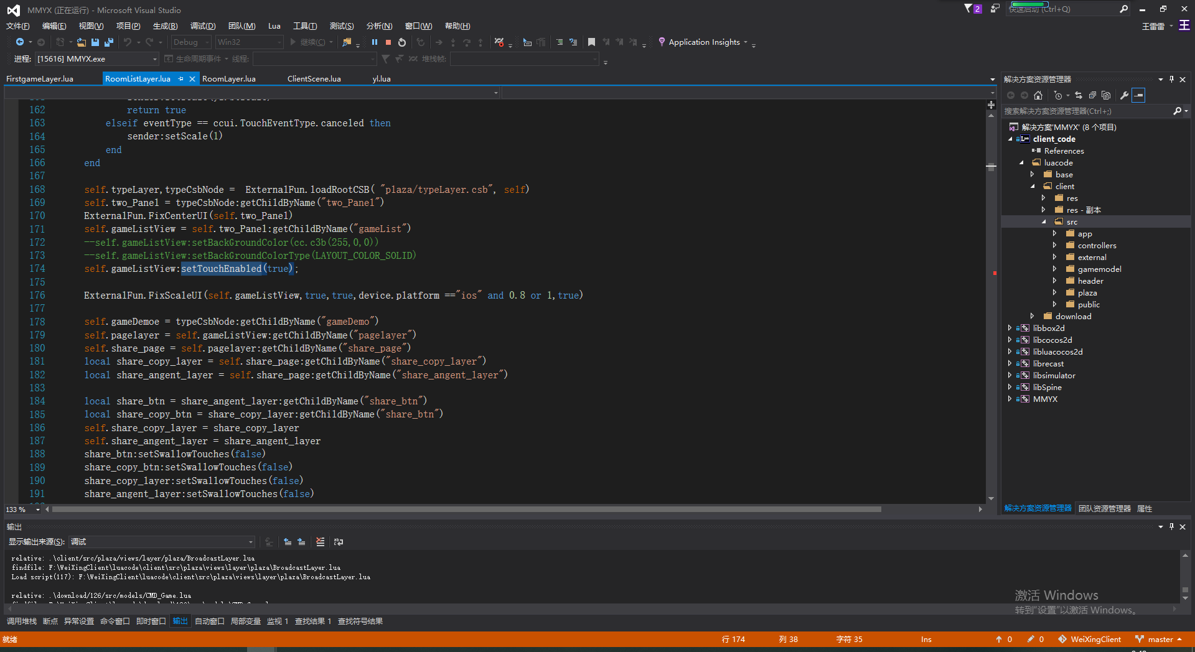Switch to the yl.lua tab

click(x=382, y=79)
